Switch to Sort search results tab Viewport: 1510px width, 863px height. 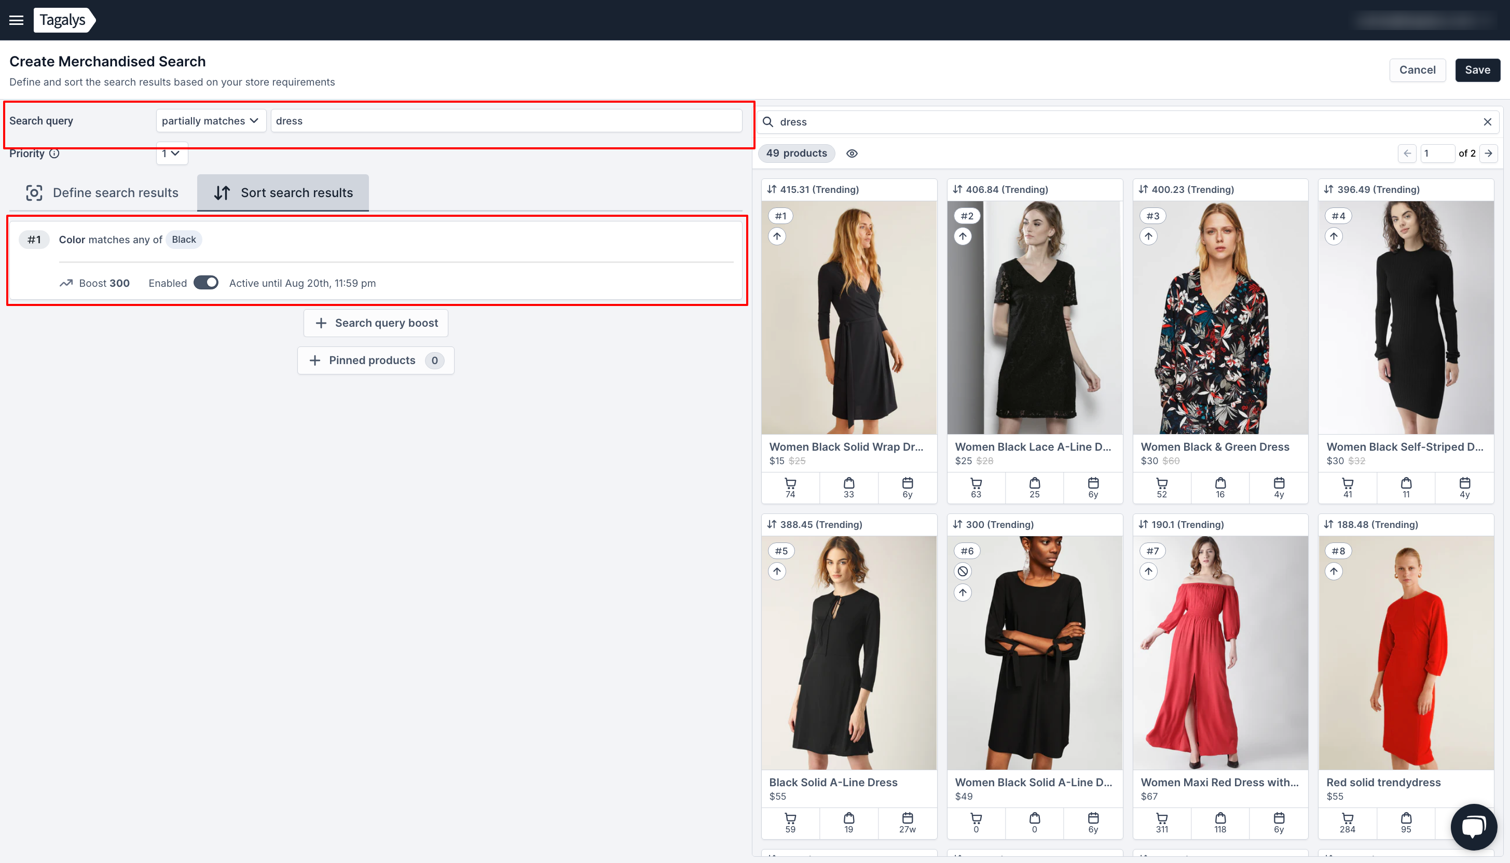click(283, 192)
